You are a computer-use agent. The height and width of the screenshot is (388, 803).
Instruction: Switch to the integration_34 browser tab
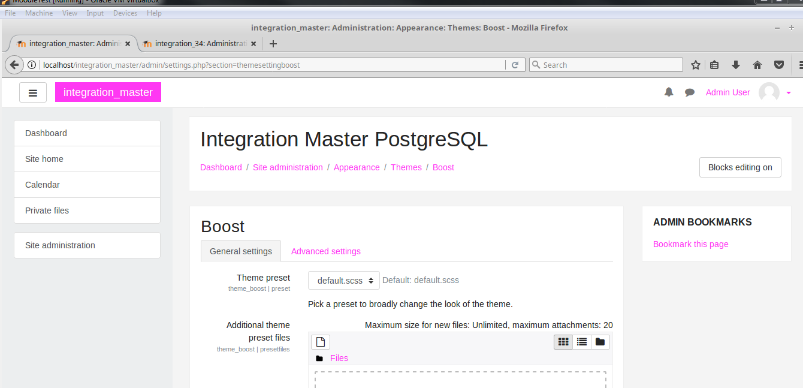click(x=201, y=44)
